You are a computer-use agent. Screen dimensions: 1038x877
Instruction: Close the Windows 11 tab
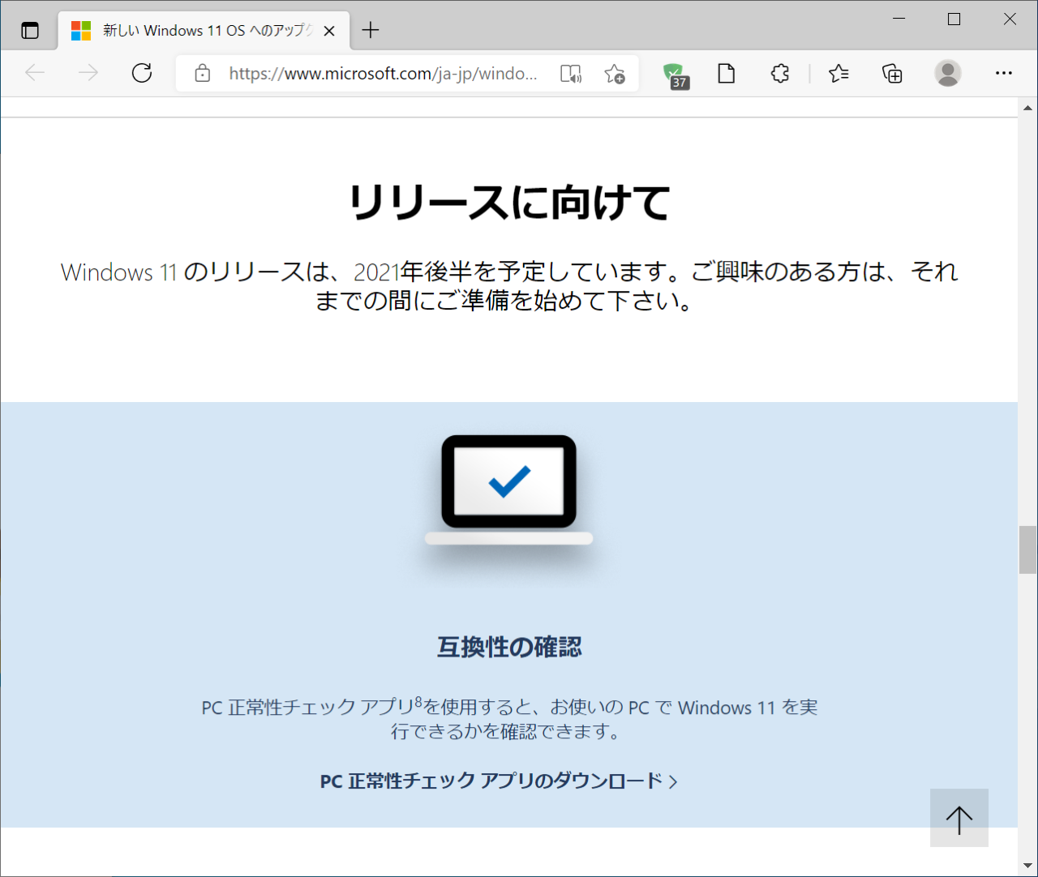(329, 31)
